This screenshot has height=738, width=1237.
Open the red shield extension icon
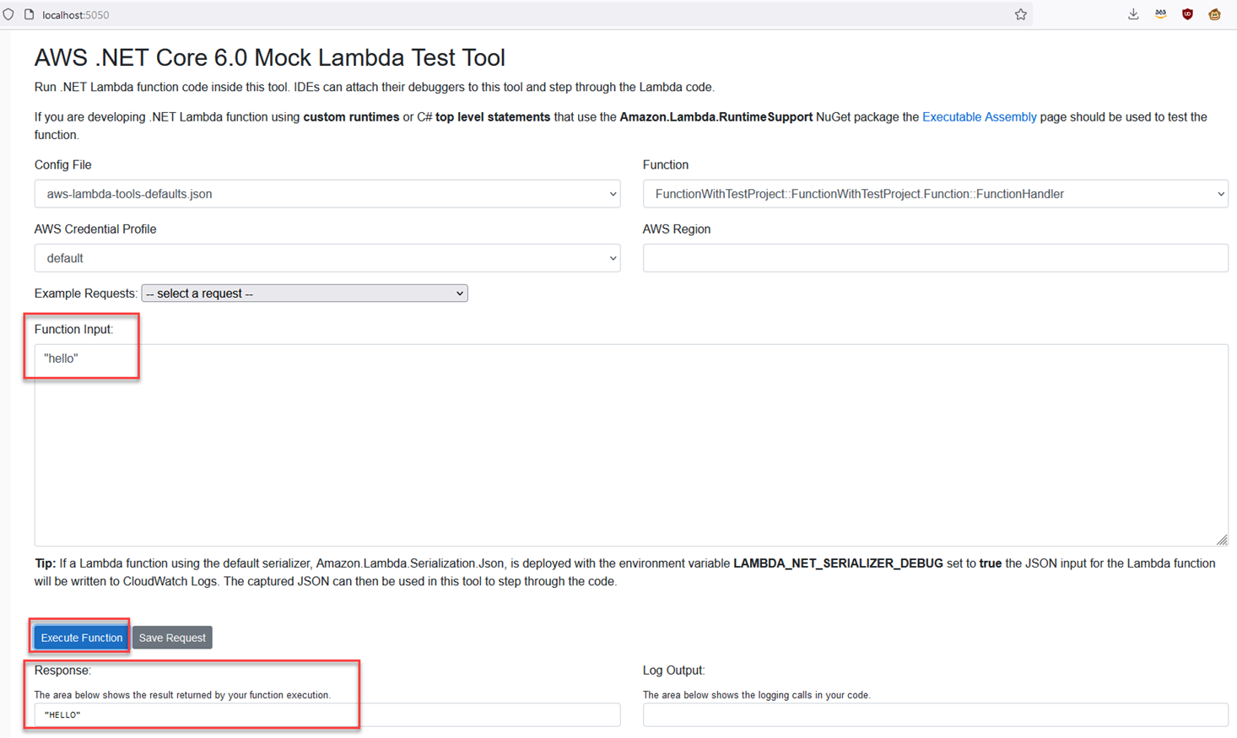(x=1187, y=14)
